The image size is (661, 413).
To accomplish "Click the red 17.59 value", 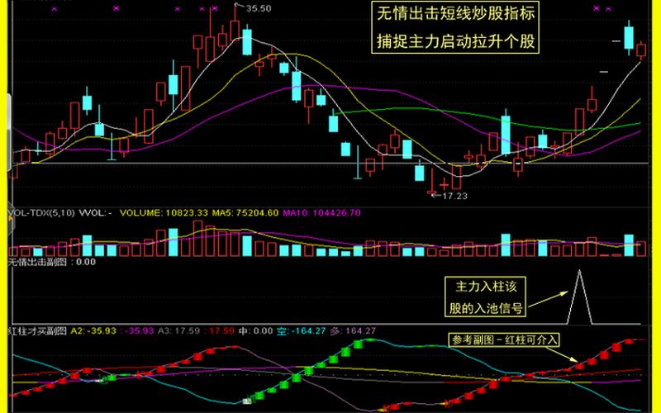I will [221, 331].
